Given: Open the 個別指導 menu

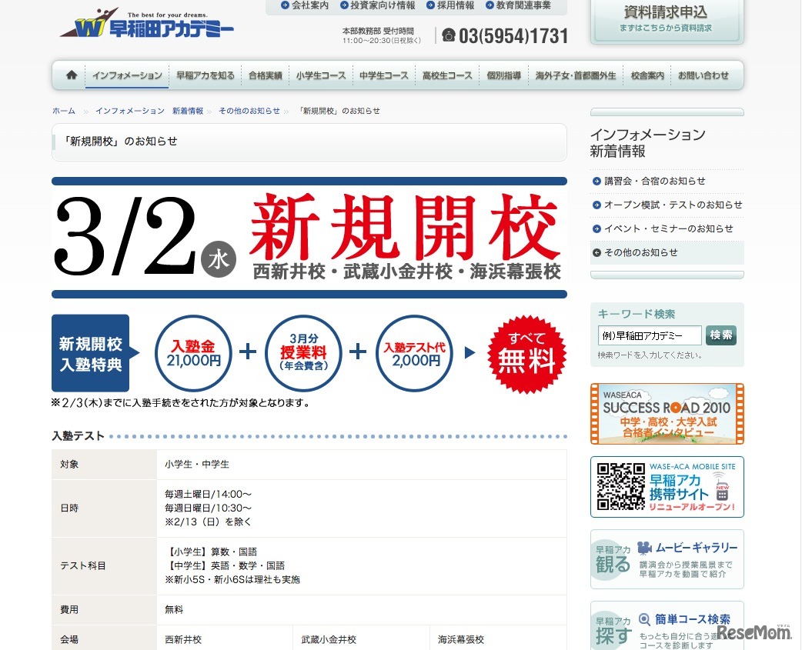Looking at the screenshot, I should coord(504,75).
